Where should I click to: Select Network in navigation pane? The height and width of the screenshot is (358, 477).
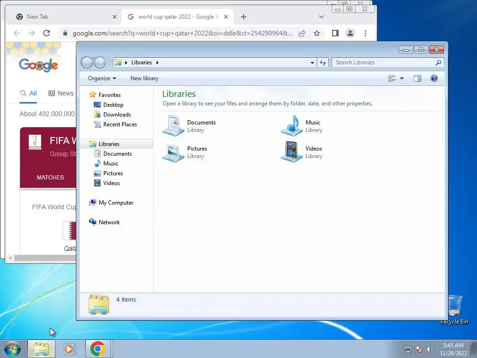[109, 222]
